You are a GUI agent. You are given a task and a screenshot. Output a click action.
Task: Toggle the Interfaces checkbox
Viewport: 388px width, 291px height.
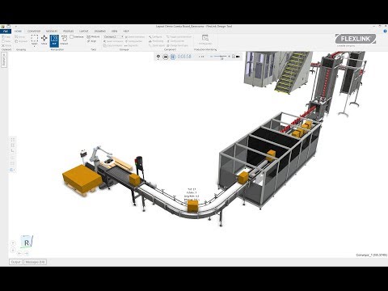coord(72,36)
